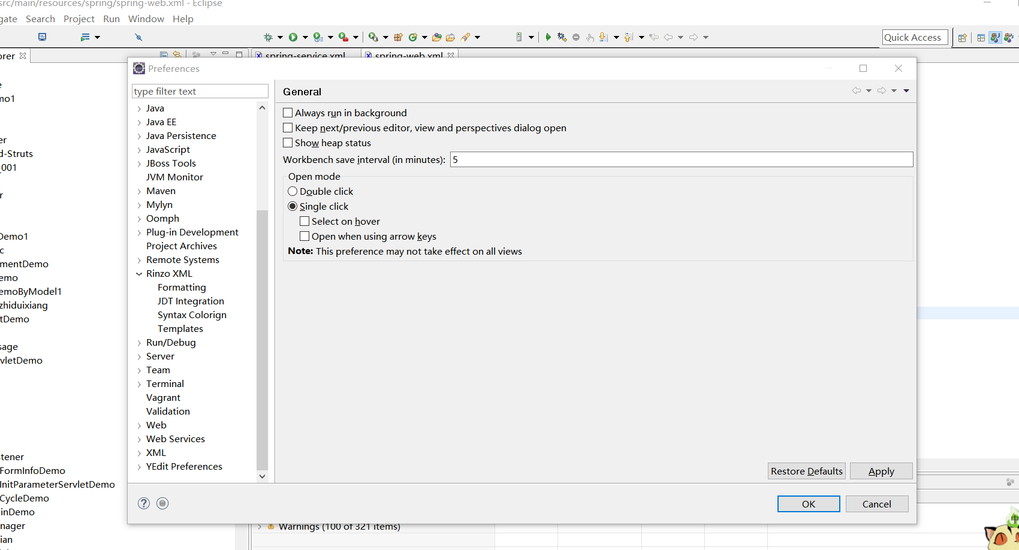The image size is (1019, 550).
Task: Collapse the Rinzo XML node
Action: 139,274
